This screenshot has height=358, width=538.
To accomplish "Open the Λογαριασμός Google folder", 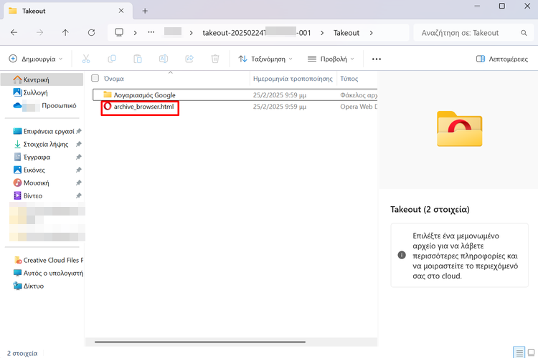I will click(x=143, y=95).
